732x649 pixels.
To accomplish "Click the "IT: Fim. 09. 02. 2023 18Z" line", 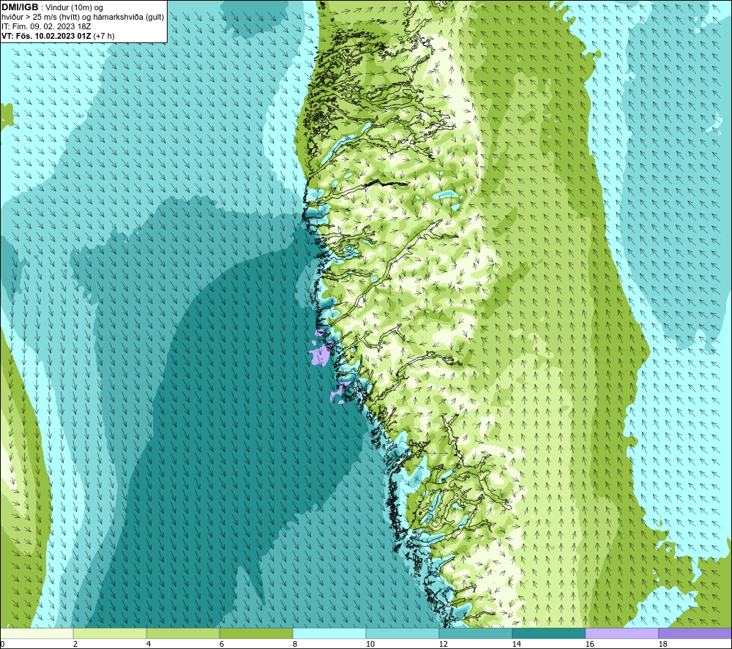I will pos(46,26).
